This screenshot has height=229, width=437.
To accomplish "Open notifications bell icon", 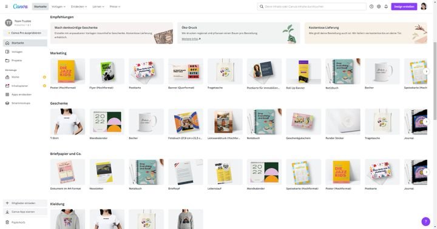I will 386,7.
